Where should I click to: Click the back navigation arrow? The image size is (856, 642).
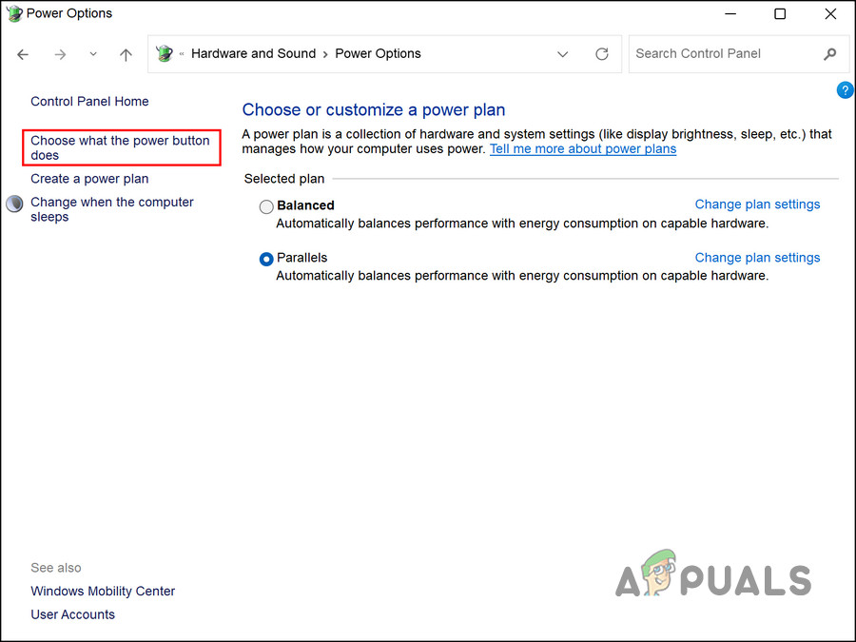[23, 54]
